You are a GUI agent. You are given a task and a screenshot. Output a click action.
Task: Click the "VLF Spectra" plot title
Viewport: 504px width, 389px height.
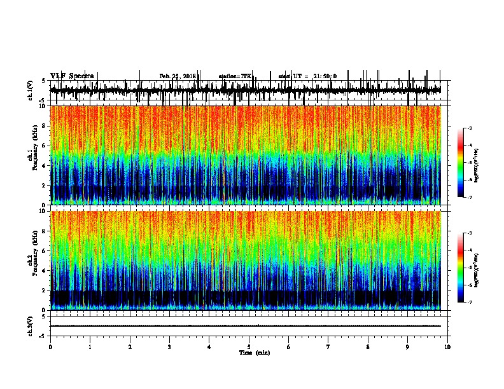72,76
